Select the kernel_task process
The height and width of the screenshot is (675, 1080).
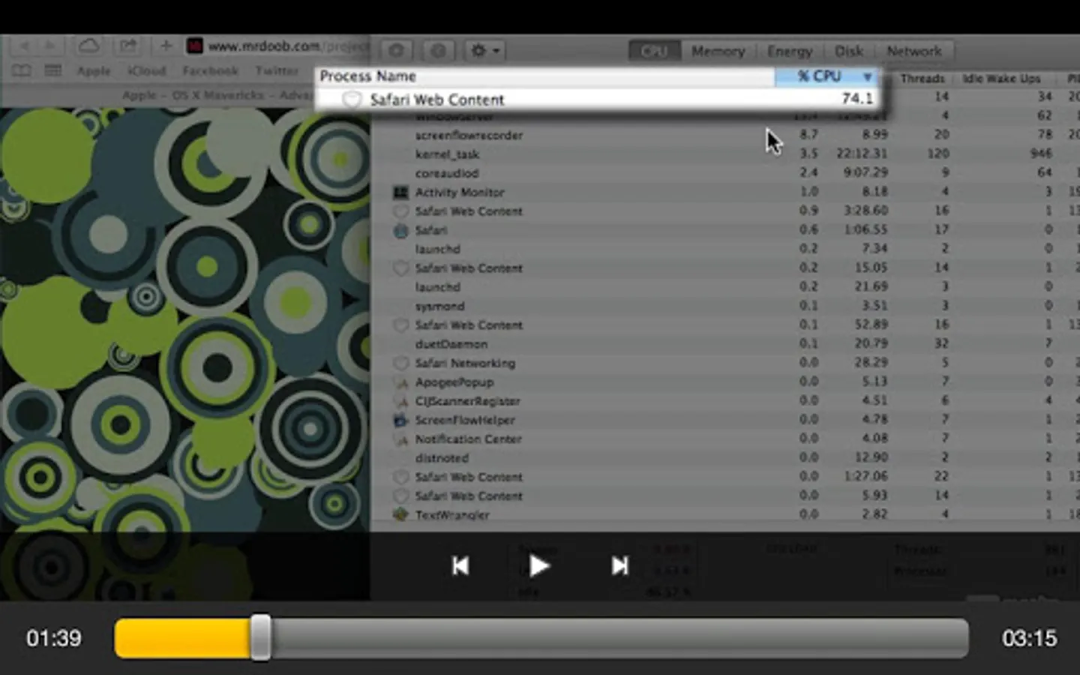coord(447,154)
